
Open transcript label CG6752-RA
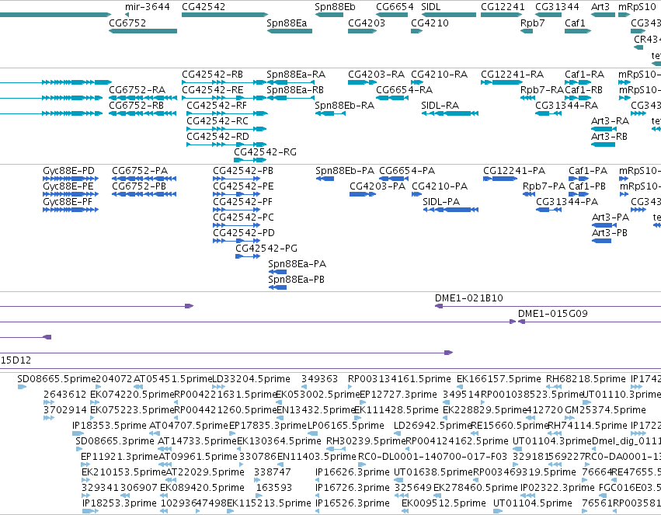(x=137, y=90)
